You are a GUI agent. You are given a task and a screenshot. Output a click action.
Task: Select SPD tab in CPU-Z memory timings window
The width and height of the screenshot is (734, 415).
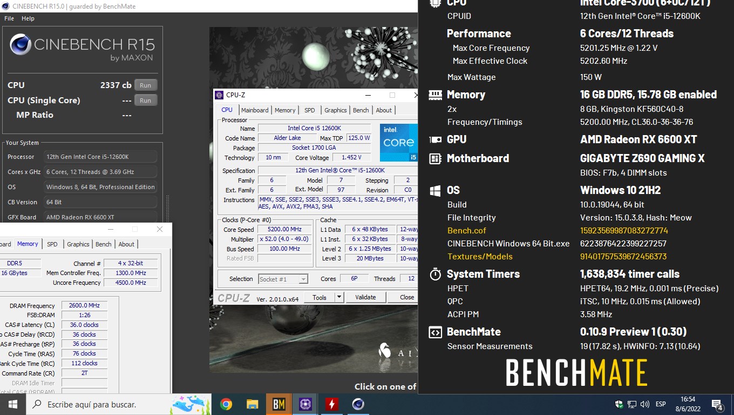pyautogui.click(x=52, y=244)
